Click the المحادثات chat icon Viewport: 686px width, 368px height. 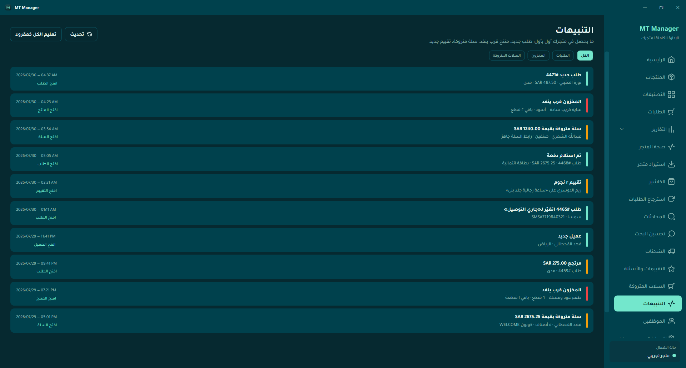671,216
